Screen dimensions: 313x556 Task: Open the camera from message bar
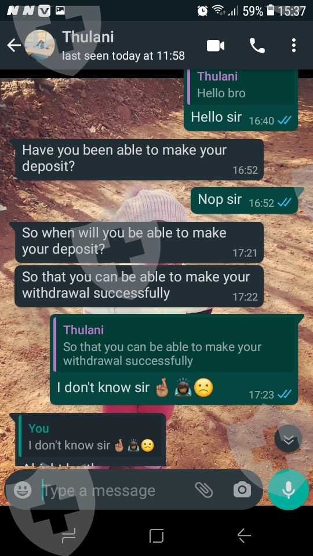pyautogui.click(x=242, y=490)
